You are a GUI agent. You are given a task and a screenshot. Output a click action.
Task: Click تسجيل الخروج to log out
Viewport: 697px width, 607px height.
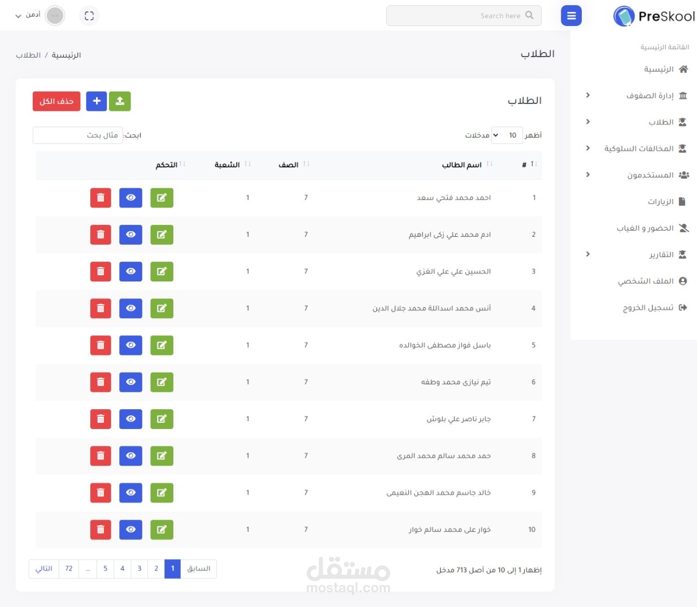point(655,307)
